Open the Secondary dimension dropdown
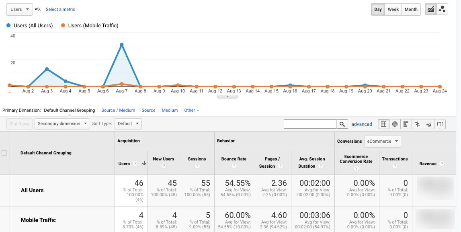The width and height of the screenshot is (461, 232). click(62, 124)
